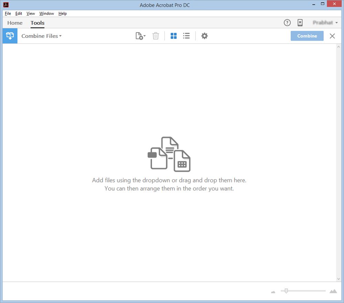Minimize the Acrobat window
344x303 pixels.
[314, 4]
